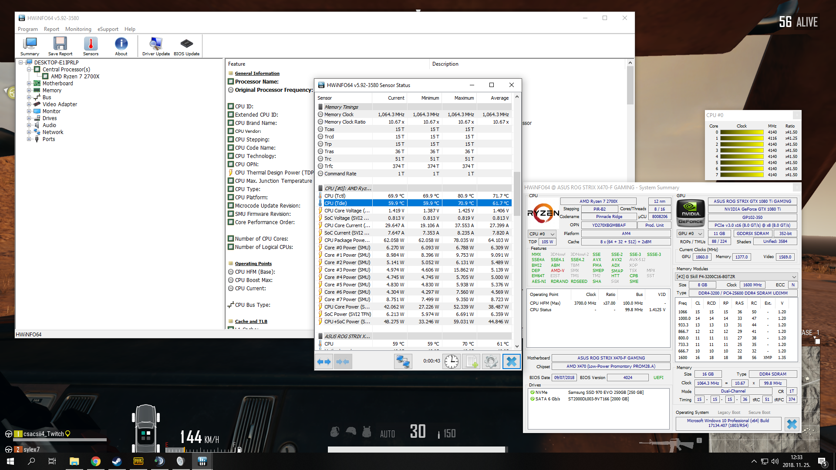This screenshot has width=836, height=470.
Task: Click the About info icon
Action: (121, 46)
